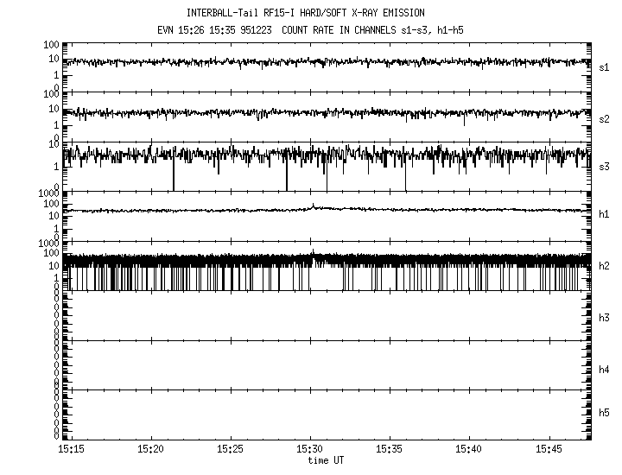Image resolution: width=622 pixels, height=475 pixels.
Task: Click the 15:20 time axis tick label
Action: tap(150, 449)
